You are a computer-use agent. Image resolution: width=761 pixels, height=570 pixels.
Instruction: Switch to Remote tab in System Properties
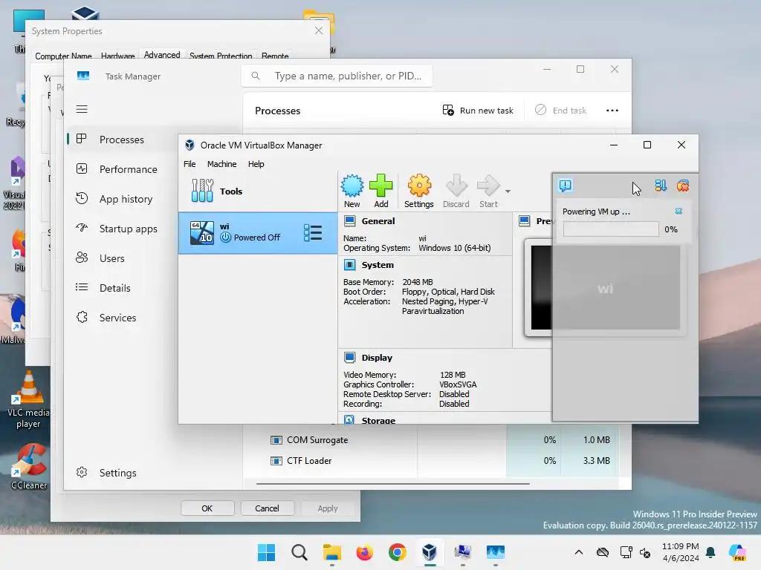click(x=275, y=56)
